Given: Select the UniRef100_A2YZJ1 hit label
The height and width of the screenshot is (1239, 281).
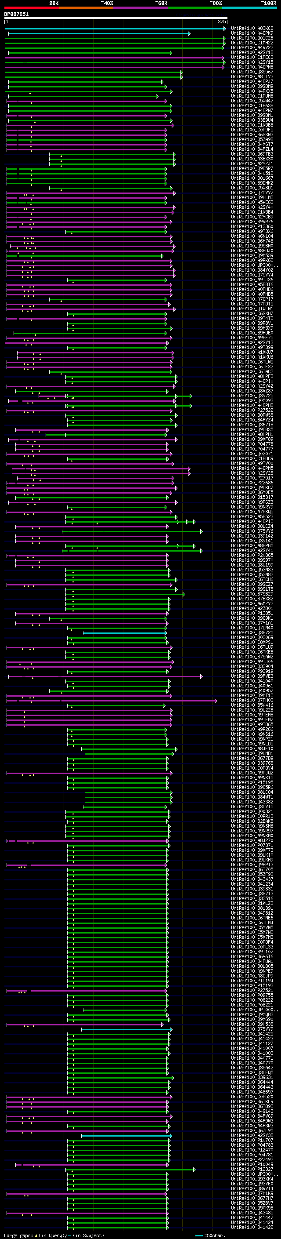Looking at the screenshot, I should [x=252, y=164].
